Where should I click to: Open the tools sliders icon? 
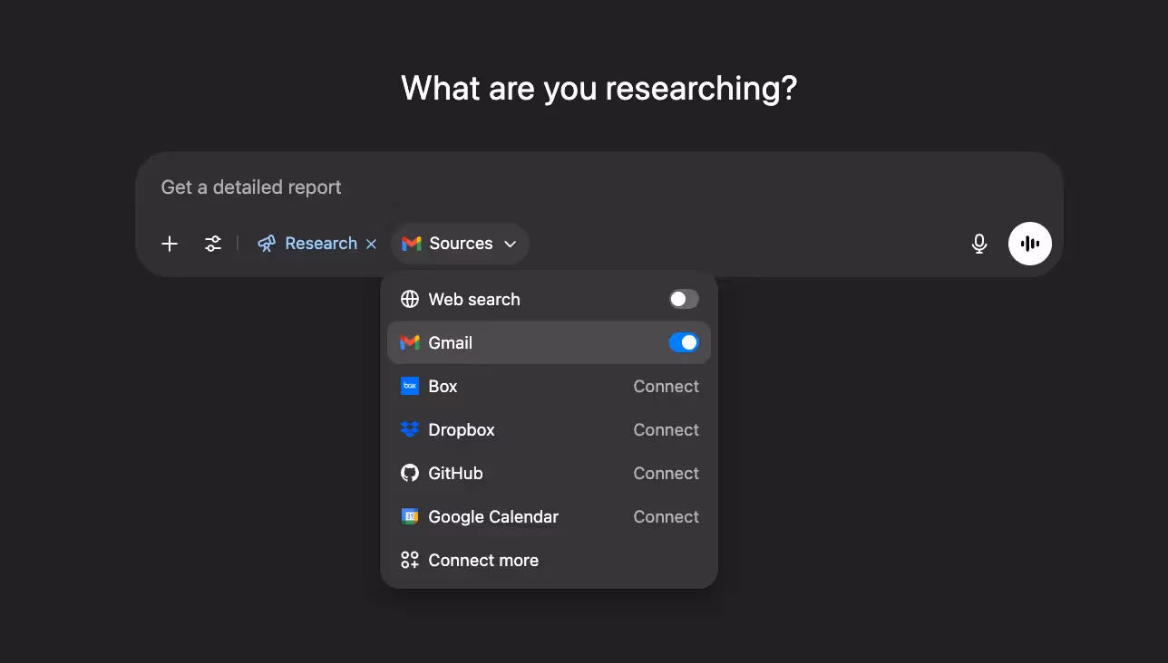[213, 244]
